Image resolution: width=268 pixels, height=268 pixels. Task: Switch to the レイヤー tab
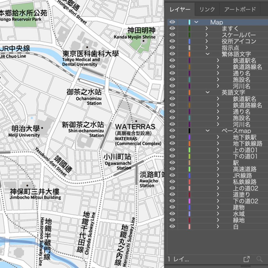point(180,10)
